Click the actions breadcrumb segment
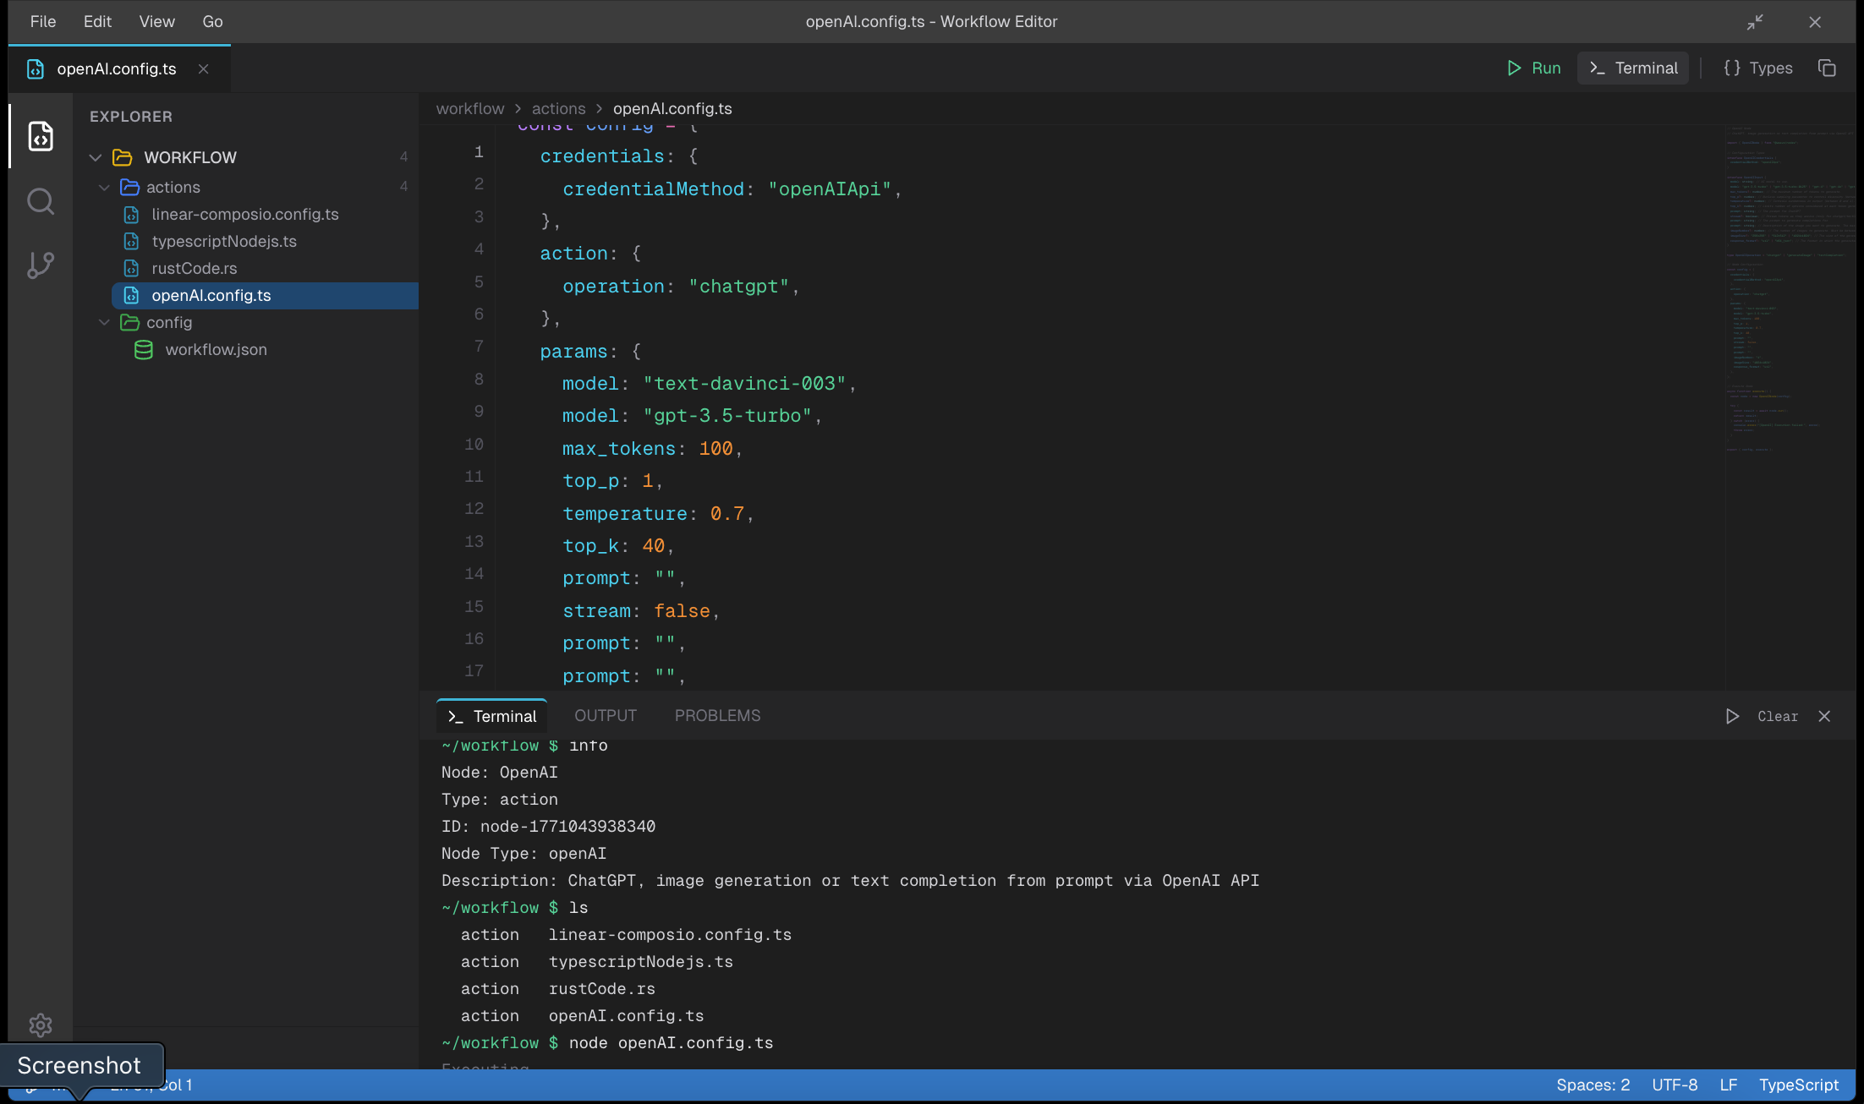This screenshot has width=1864, height=1104. (558, 109)
